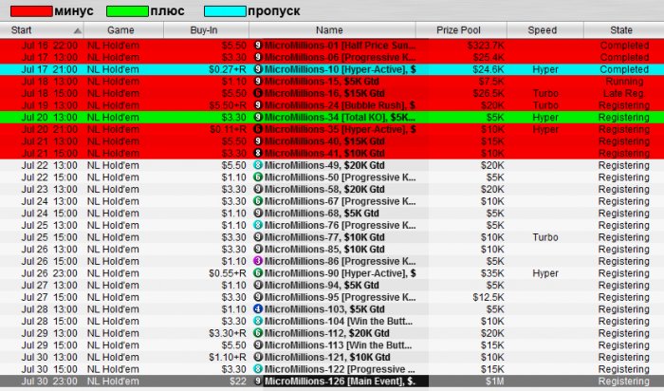Click the Running state cell
The width and height of the screenshot is (664, 391).
(x=624, y=82)
